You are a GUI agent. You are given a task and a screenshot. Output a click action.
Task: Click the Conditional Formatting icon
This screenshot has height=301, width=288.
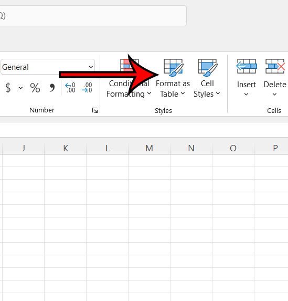click(x=130, y=65)
